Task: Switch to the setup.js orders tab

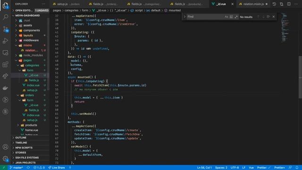Action: click(66, 4)
